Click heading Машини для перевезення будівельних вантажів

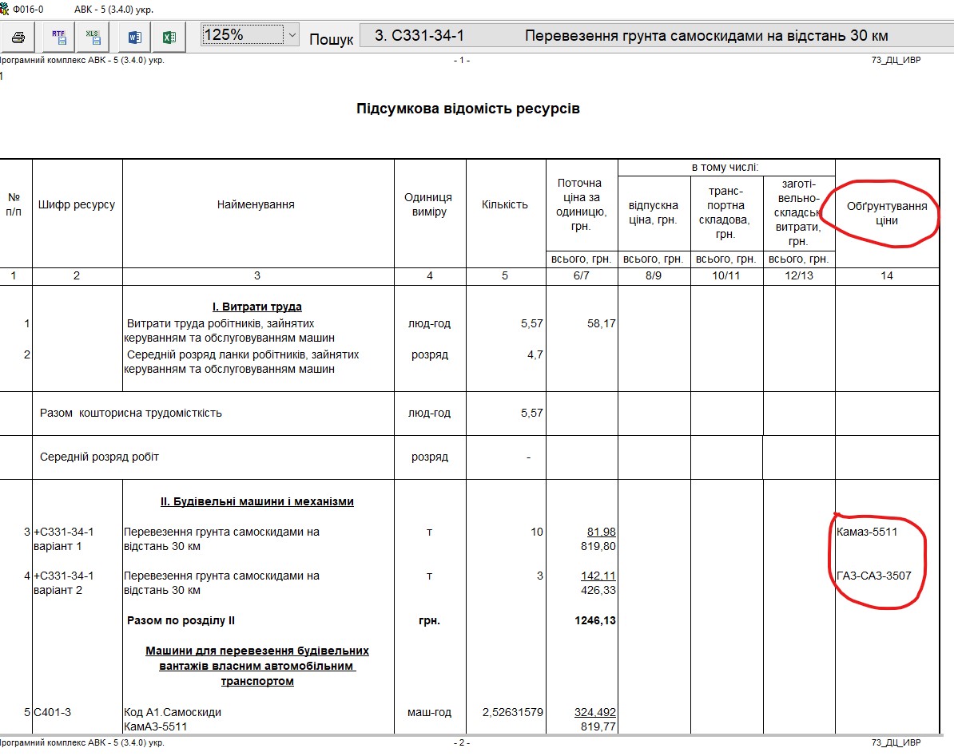[x=256, y=666]
